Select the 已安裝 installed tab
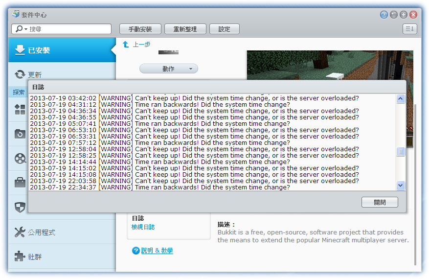The height and width of the screenshot is (279, 429). point(62,50)
